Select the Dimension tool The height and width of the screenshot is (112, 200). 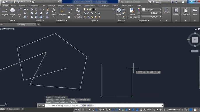click(x=62, y=12)
